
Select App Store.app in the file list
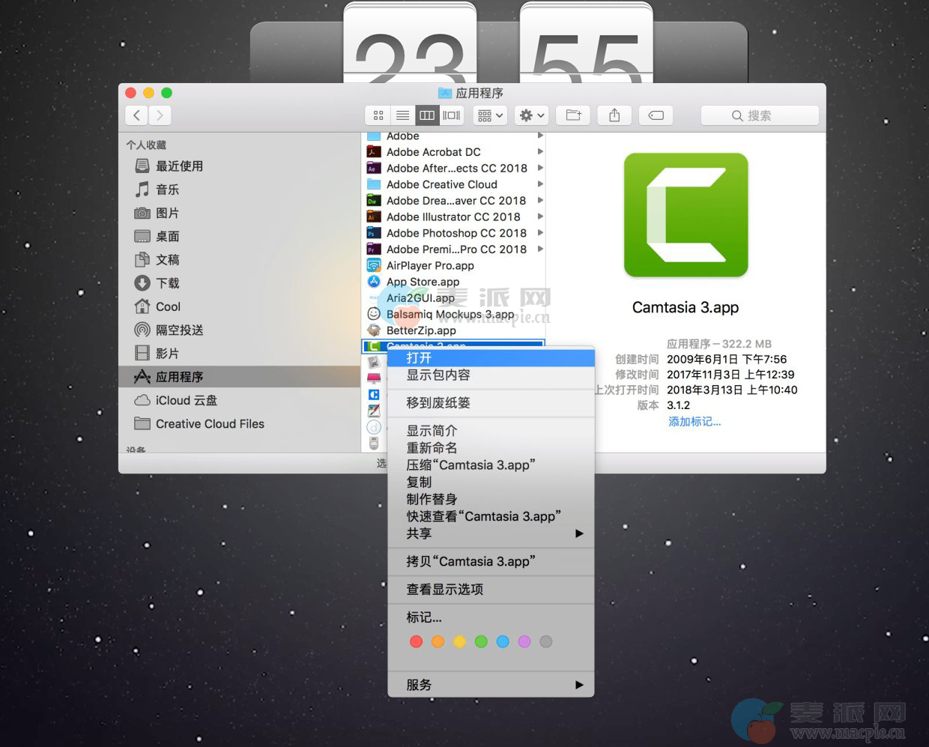(x=453, y=282)
